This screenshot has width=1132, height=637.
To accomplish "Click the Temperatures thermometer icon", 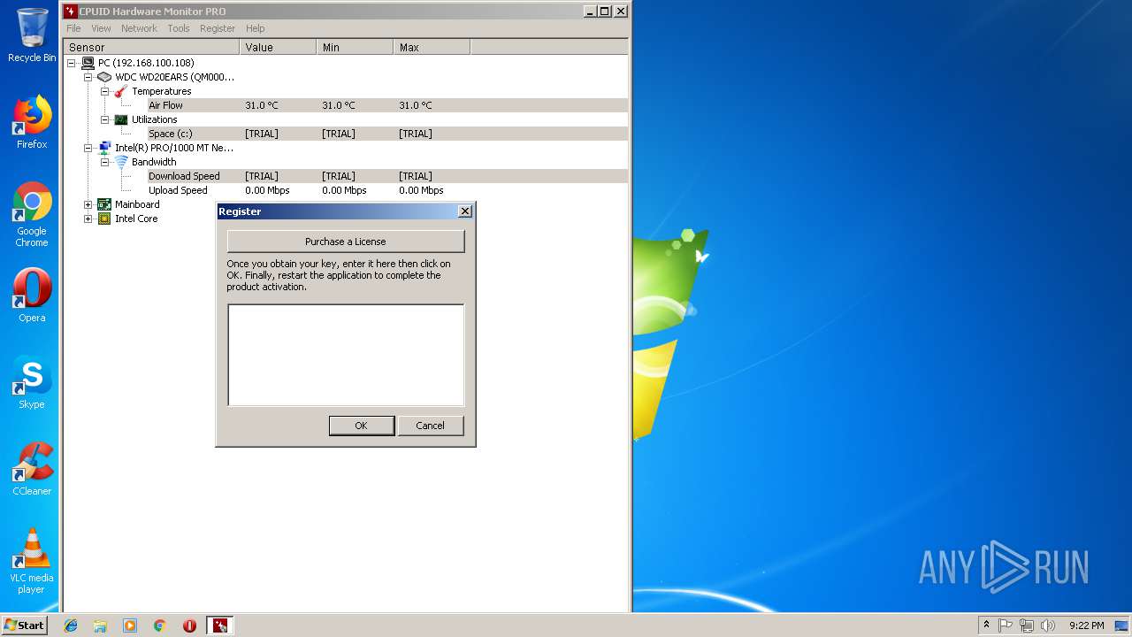I will [x=121, y=91].
